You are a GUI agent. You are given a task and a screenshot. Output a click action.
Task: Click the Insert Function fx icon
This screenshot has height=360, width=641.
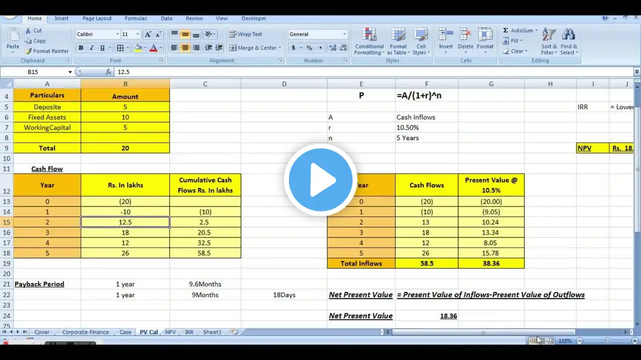pos(108,72)
